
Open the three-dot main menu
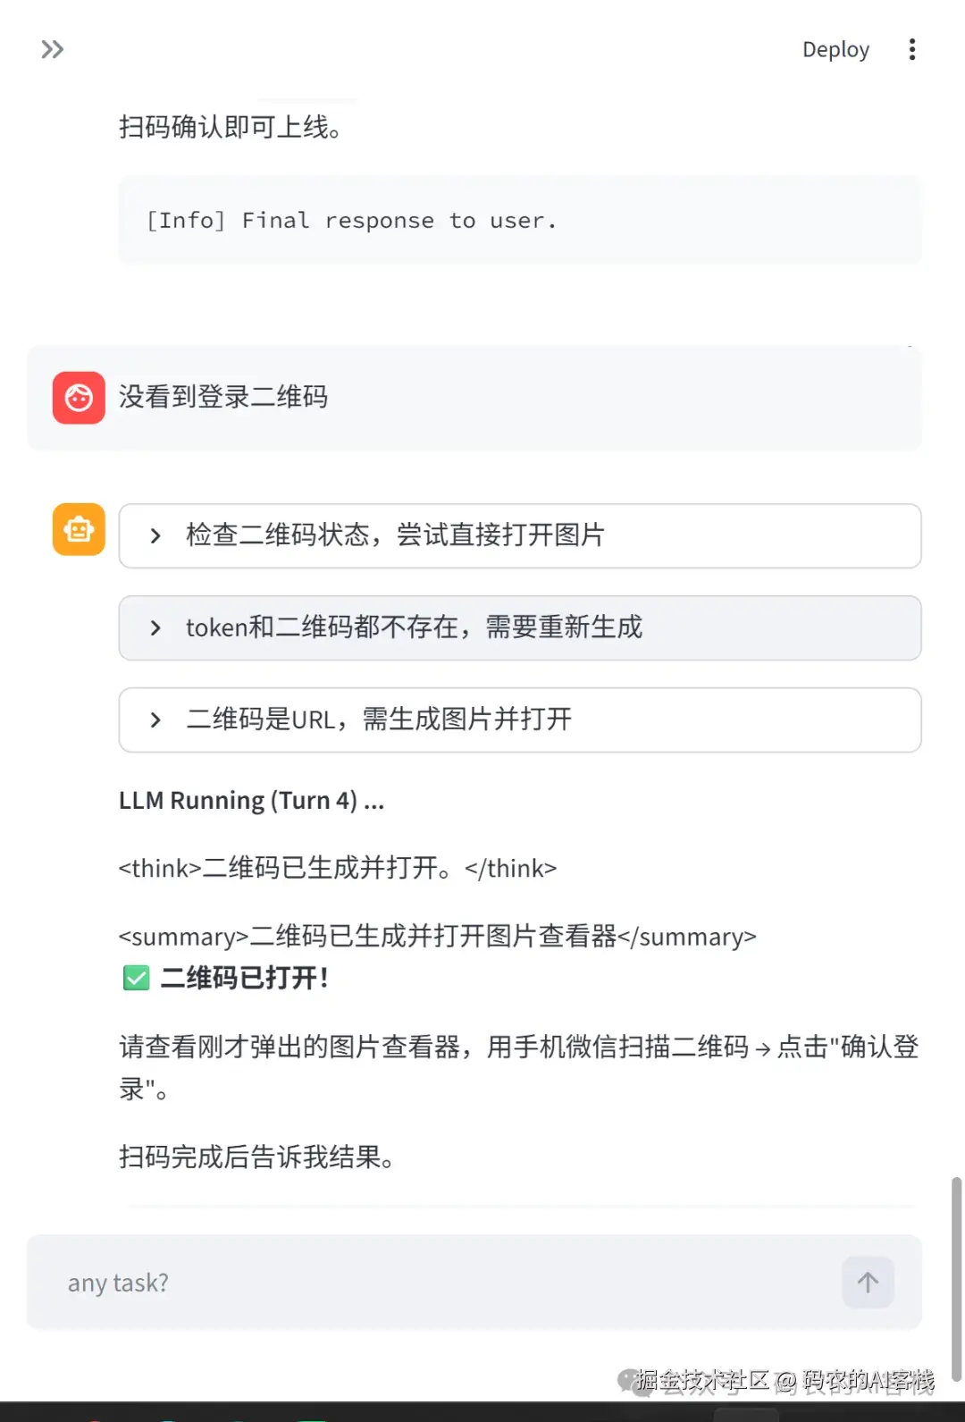click(x=911, y=49)
